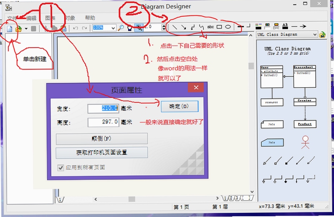Screen dimensions: 334x217
Task: Open the 100% zoom combo box
Action: 104,28
